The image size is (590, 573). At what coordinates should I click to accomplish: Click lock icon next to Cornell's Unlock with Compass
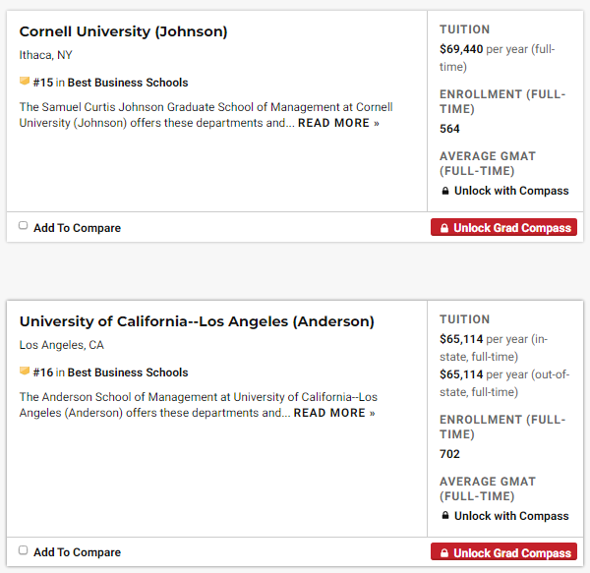point(445,191)
